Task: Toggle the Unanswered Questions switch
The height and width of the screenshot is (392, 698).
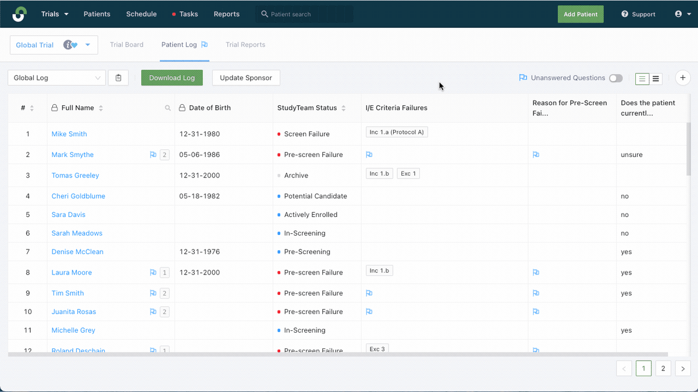Action: (x=615, y=78)
